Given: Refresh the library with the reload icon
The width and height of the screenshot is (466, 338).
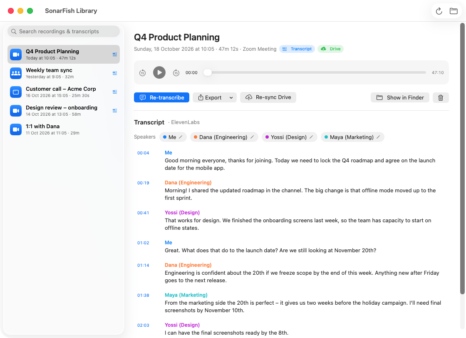Looking at the screenshot, I should pyautogui.click(x=439, y=11).
